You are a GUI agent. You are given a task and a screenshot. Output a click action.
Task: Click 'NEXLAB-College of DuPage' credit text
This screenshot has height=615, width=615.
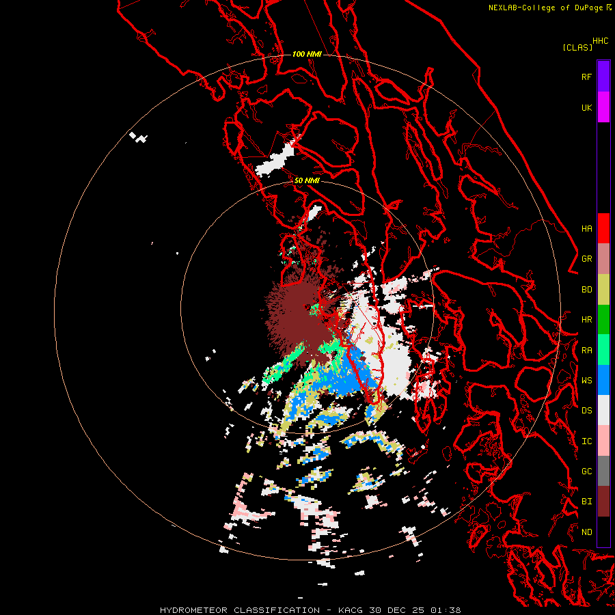point(545,8)
